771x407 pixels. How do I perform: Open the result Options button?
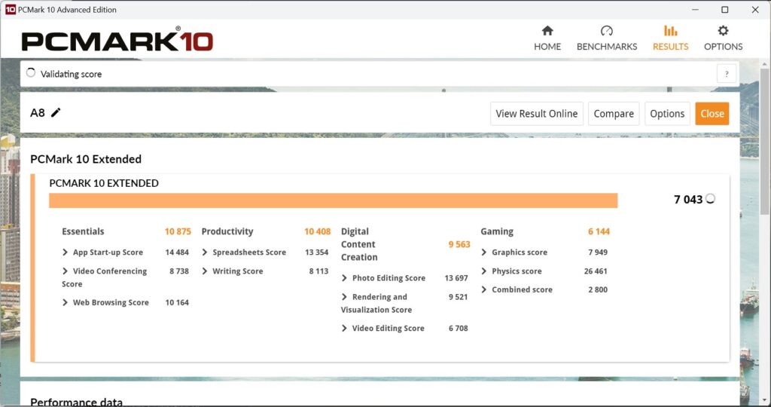[667, 114]
